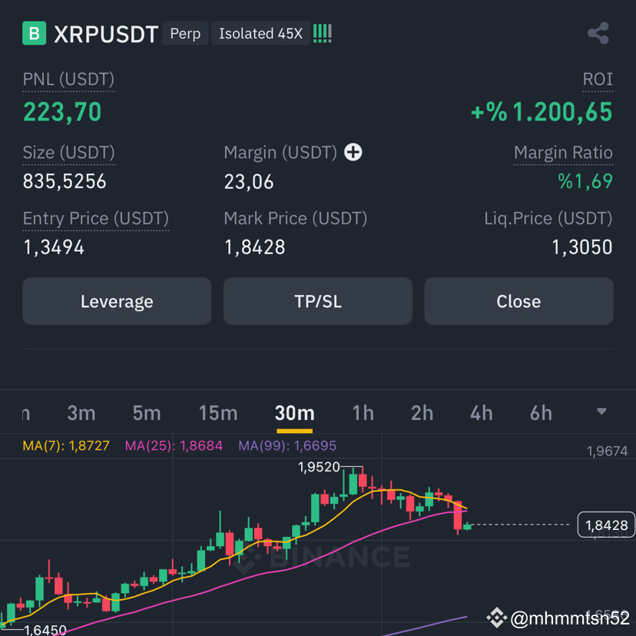The width and height of the screenshot is (636, 636).
Task: Open the Leverage button
Action: pyautogui.click(x=117, y=301)
